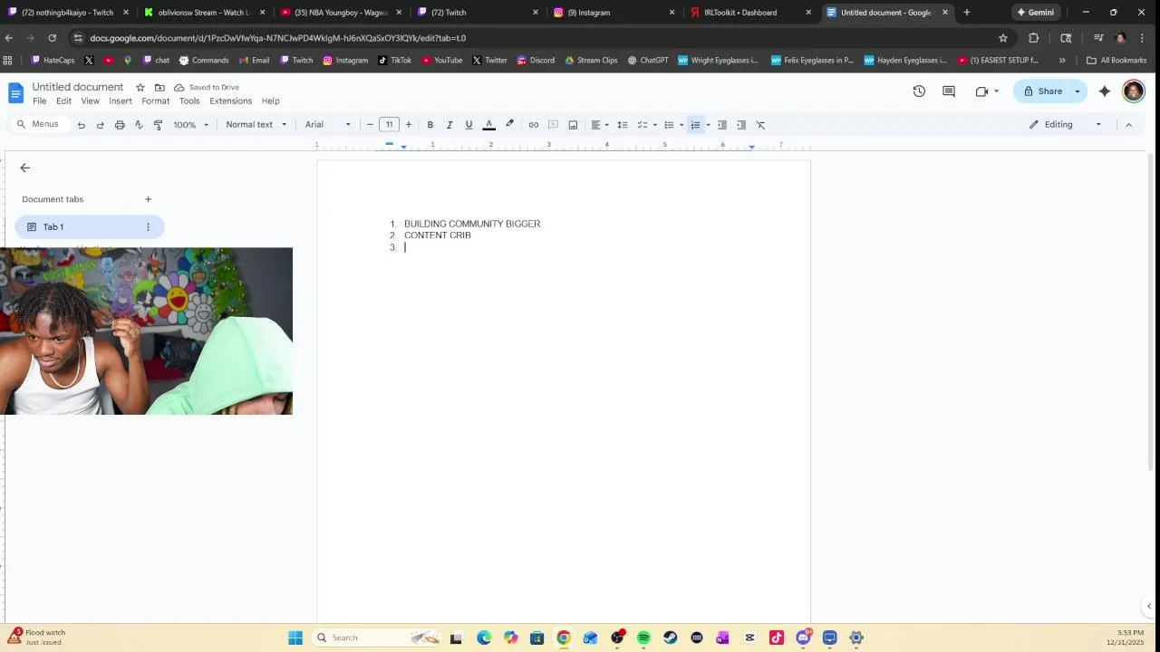This screenshot has width=1160, height=652.
Task: Open the Edit menu
Action: click(63, 101)
